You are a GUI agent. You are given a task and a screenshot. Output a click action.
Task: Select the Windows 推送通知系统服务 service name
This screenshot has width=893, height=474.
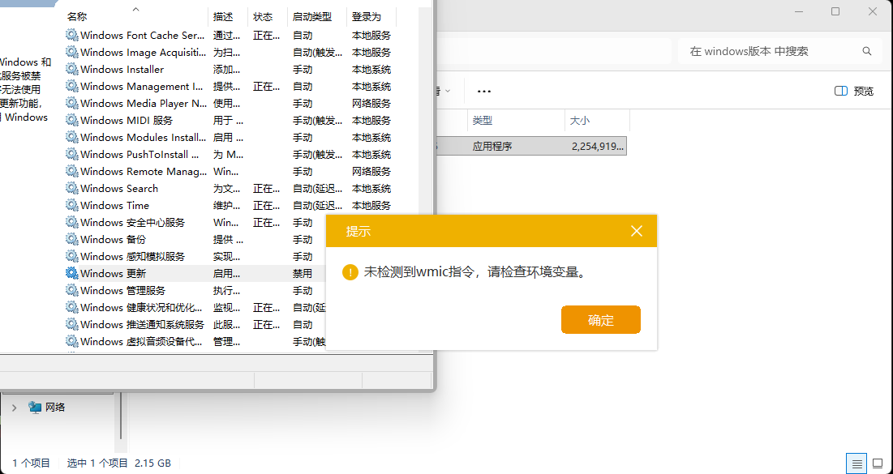(x=143, y=325)
